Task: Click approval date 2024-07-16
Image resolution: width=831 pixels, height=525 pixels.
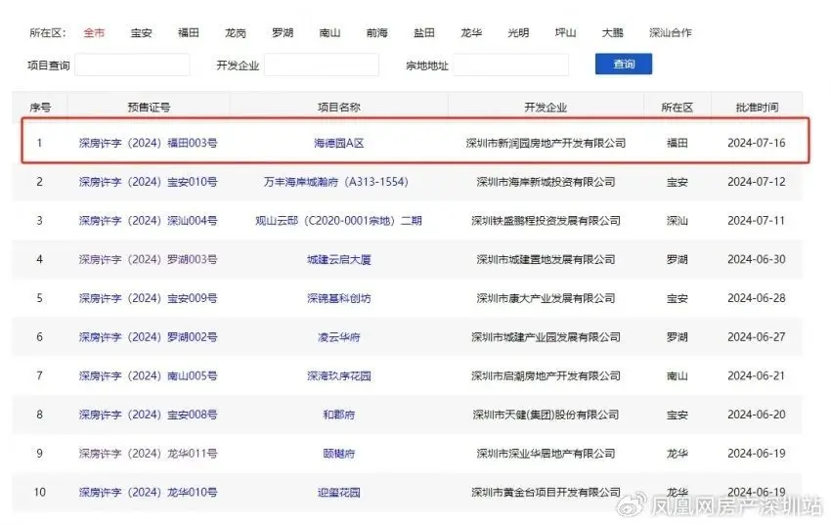Action: pos(757,143)
